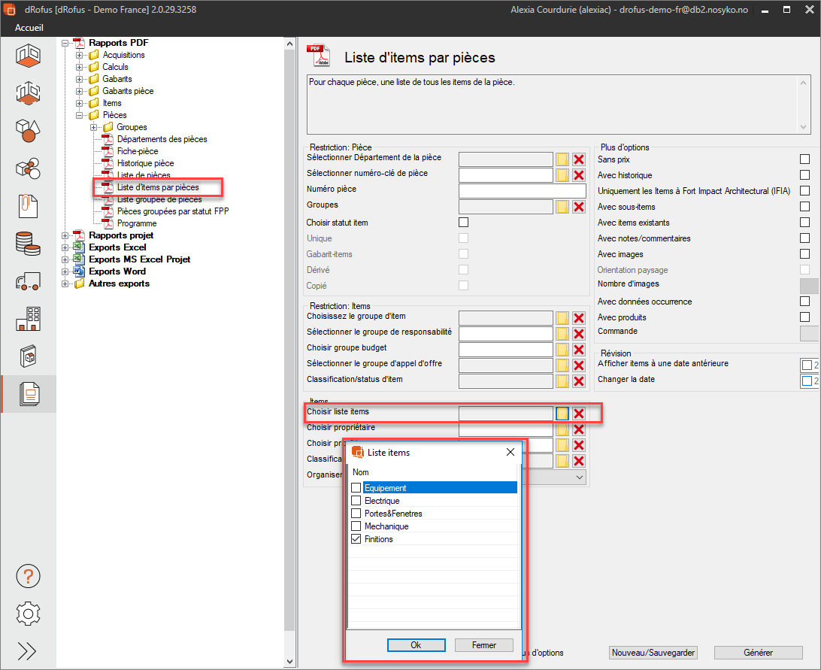Click Ok in the Liste items dialog
This screenshot has width=821, height=670.
(x=416, y=645)
